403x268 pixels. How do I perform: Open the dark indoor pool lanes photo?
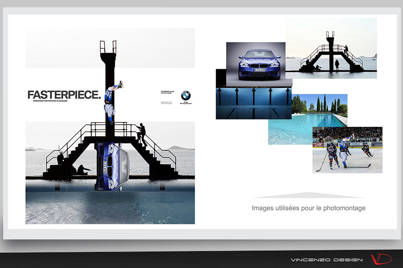click(x=253, y=103)
